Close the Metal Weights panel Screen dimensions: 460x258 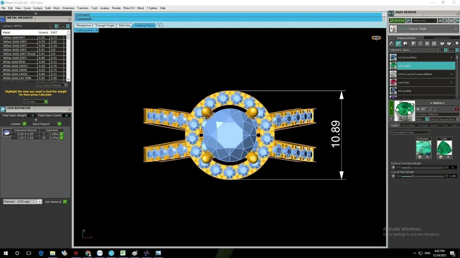point(69,18)
